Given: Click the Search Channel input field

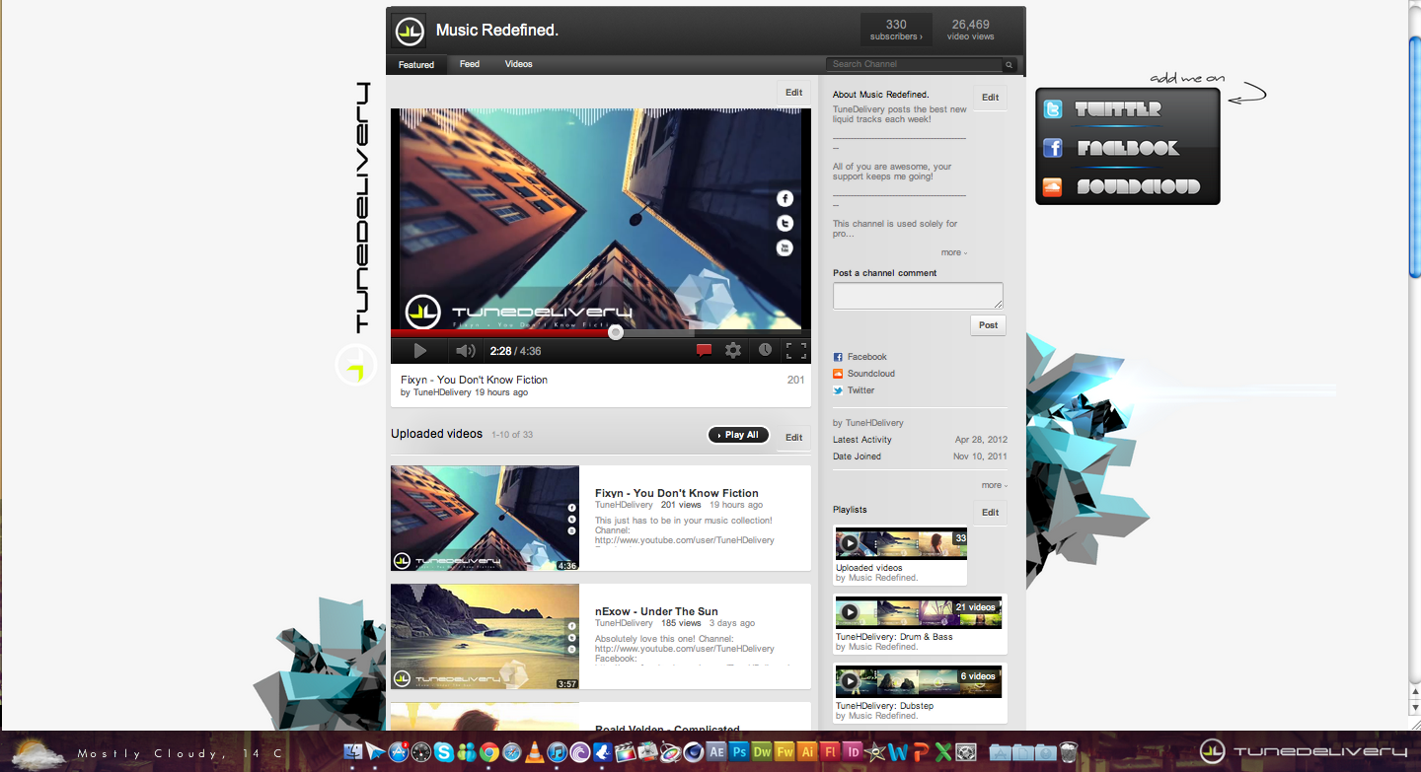Looking at the screenshot, I should tap(915, 65).
